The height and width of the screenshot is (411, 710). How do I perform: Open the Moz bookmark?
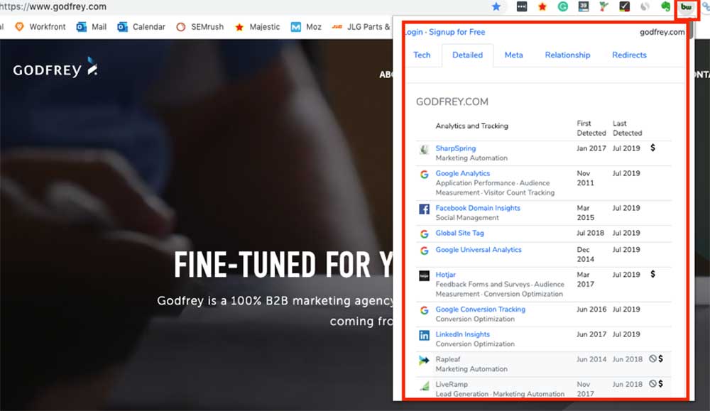point(306,27)
